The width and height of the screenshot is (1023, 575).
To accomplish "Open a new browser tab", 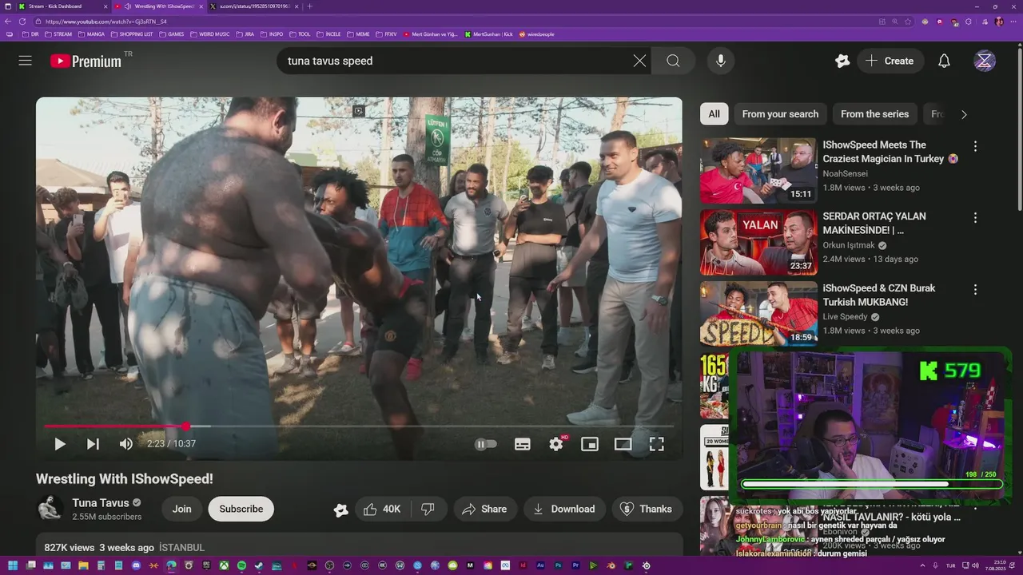I will 310,6.
